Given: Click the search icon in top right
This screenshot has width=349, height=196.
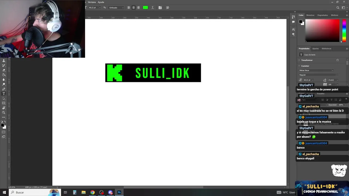Looking at the screenshot, I should (x=338, y=8).
